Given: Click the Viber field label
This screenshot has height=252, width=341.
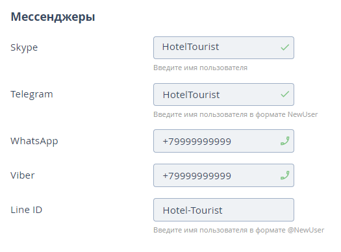Looking at the screenshot, I should coord(23,175).
